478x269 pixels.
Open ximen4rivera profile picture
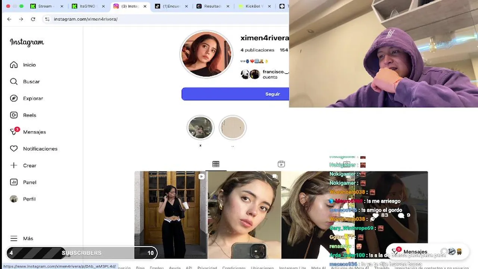click(x=206, y=55)
